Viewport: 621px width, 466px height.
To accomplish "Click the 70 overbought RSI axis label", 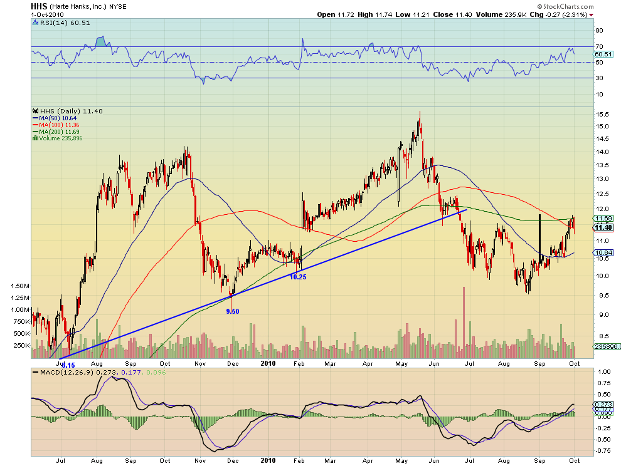I will pos(599,47).
